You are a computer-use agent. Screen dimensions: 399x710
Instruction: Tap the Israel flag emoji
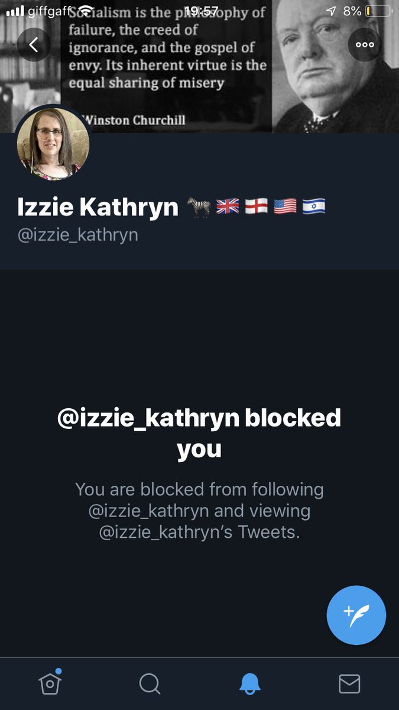point(314,207)
